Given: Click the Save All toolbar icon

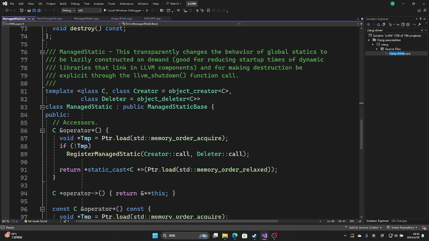Looking at the screenshot, I should (39, 10).
